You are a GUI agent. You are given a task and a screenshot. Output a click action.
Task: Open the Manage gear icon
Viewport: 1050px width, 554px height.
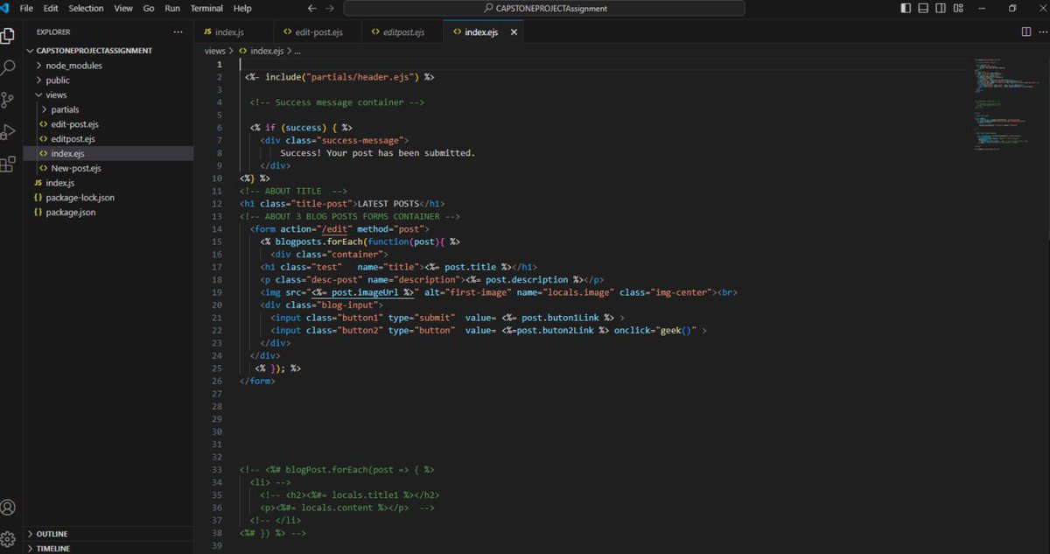(x=8, y=538)
